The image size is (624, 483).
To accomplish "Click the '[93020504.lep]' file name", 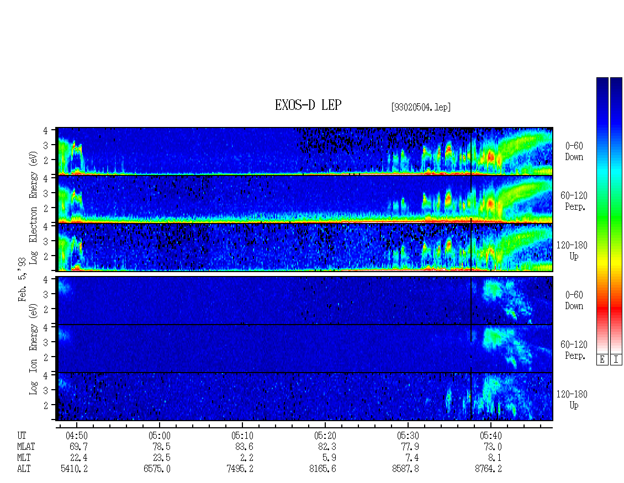I will [421, 107].
